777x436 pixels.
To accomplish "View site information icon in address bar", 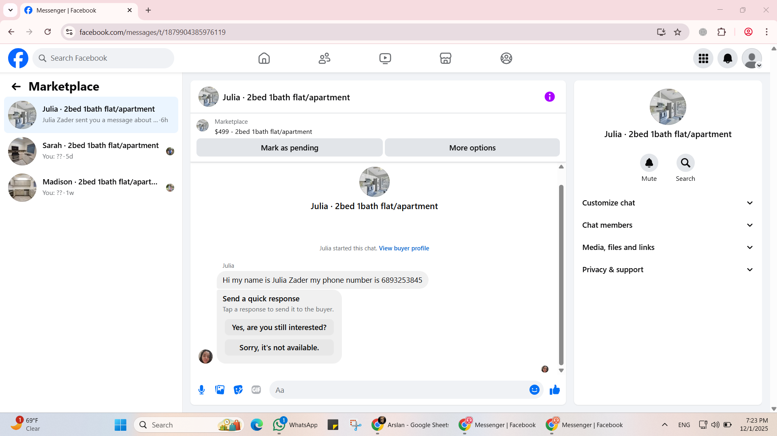I will [69, 32].
